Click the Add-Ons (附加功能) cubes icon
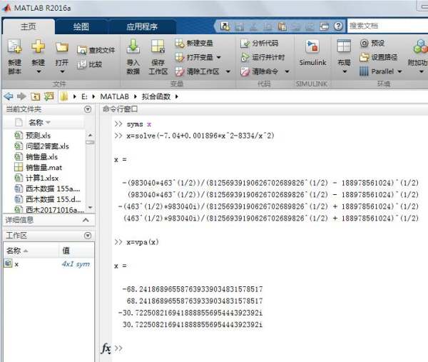 (420, 46)
